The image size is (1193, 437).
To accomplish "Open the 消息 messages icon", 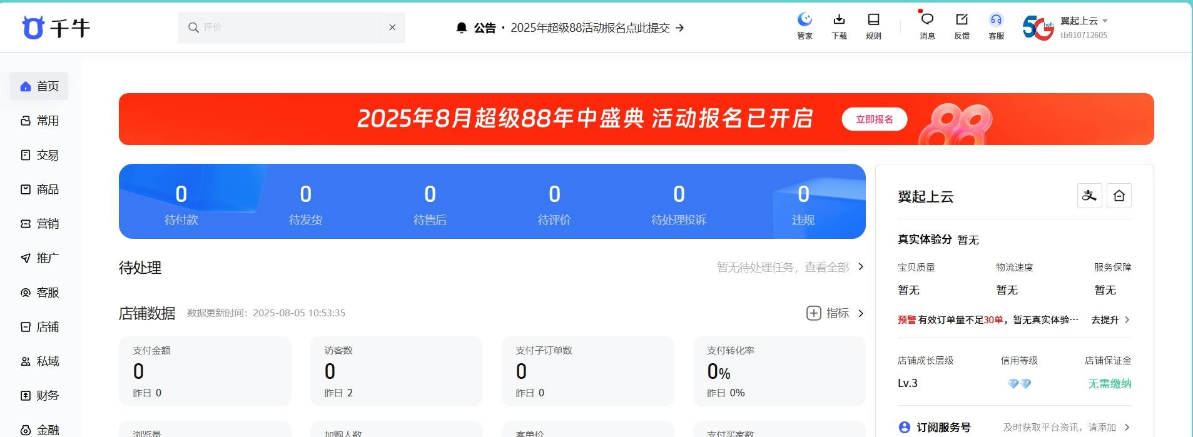I will point(927,20).
